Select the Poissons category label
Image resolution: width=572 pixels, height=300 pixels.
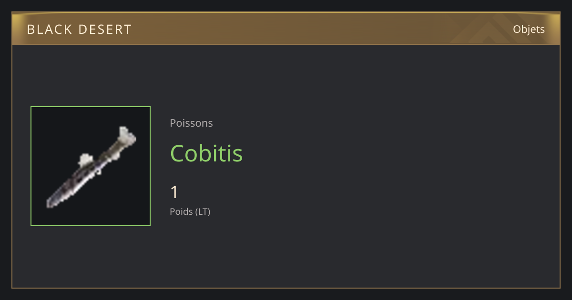tap(191, 123)
